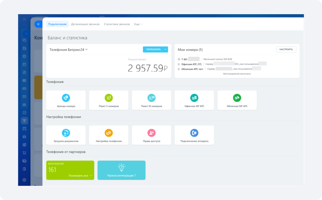This screenshot has height=200, width=322.
Task: Close the slider with the blue X button
Action: click(x=38, y=24)
